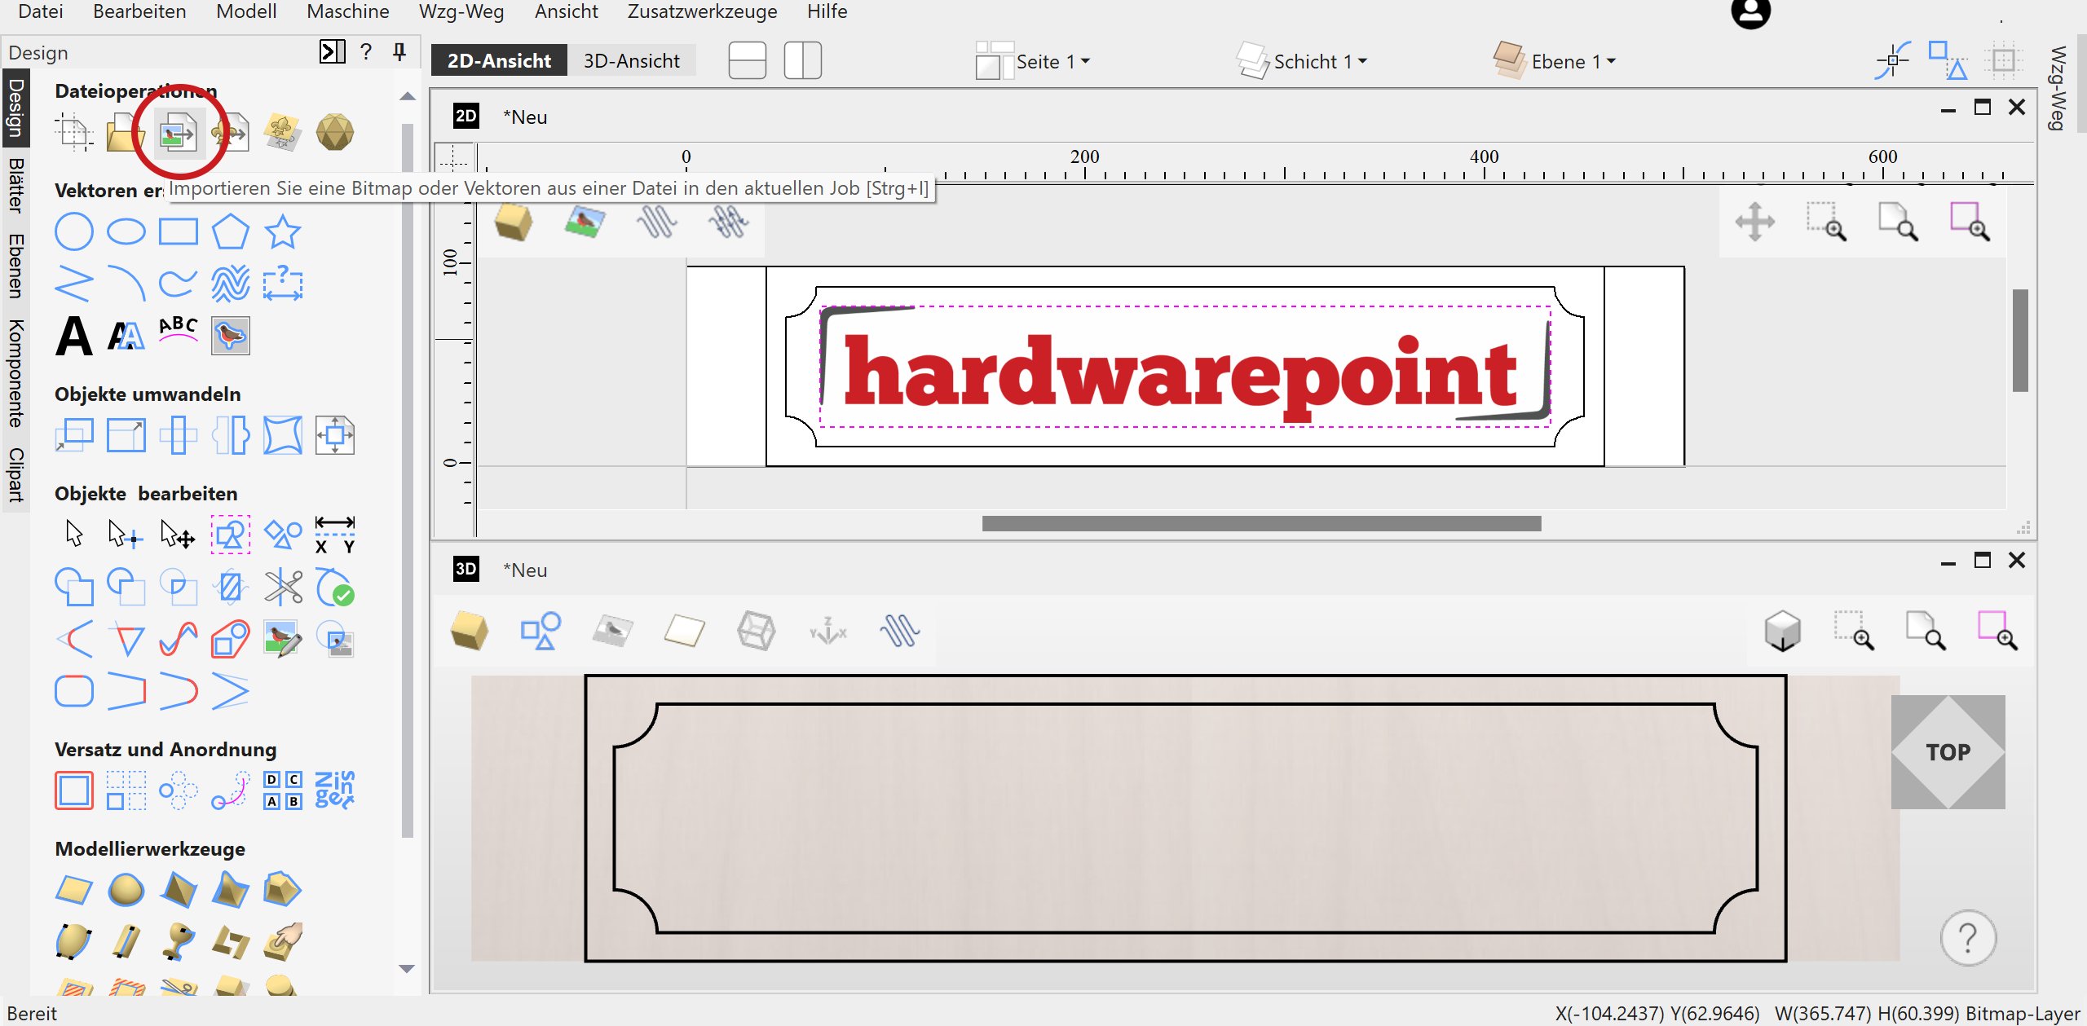This screenshot has height=1026, width=2087.
Task: Select the node editing cursor tool
Action: coord(126,535)
